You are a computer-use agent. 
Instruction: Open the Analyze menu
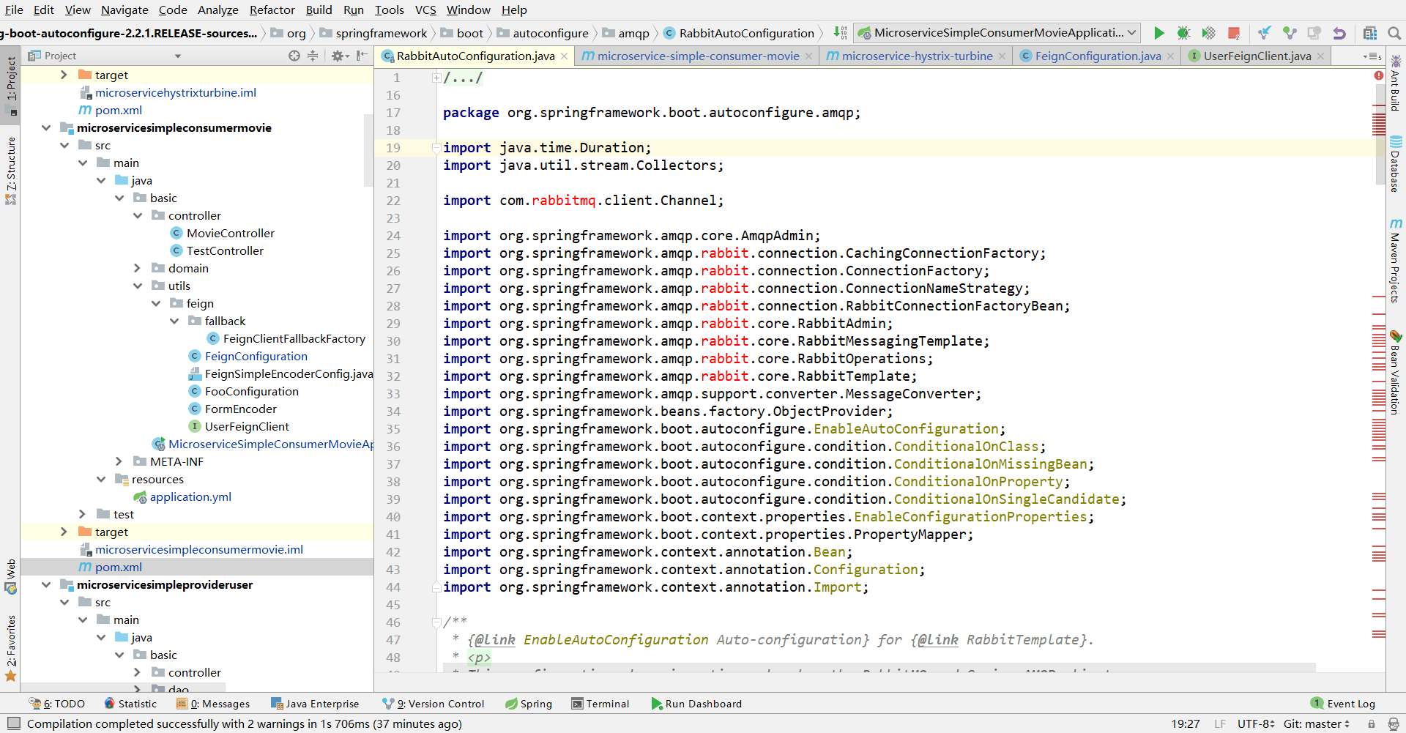coord(218,10)
